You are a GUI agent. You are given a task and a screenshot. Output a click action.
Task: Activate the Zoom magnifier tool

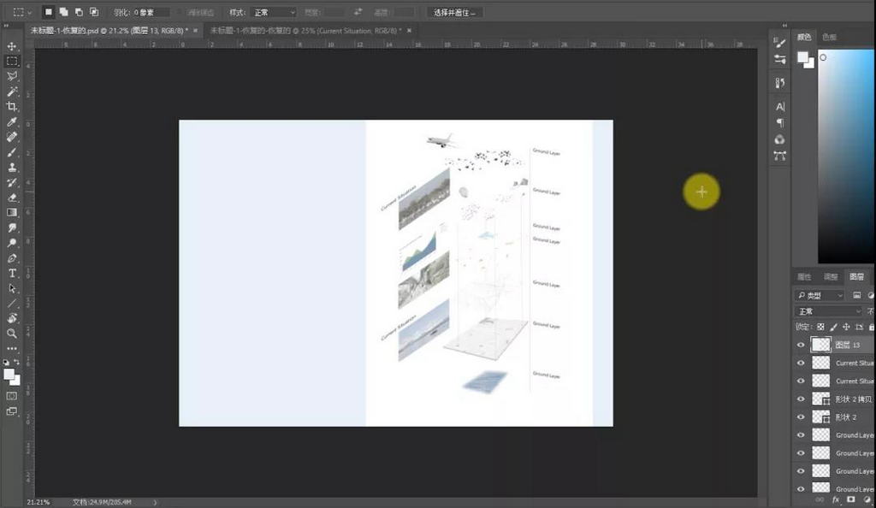pos(12,334)
